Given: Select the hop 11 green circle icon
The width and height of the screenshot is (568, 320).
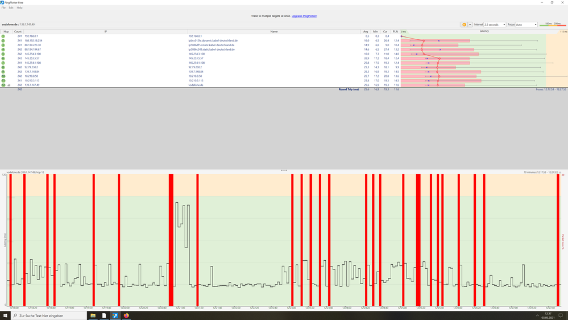Looking at the screenshot, I should pos(3,80).
